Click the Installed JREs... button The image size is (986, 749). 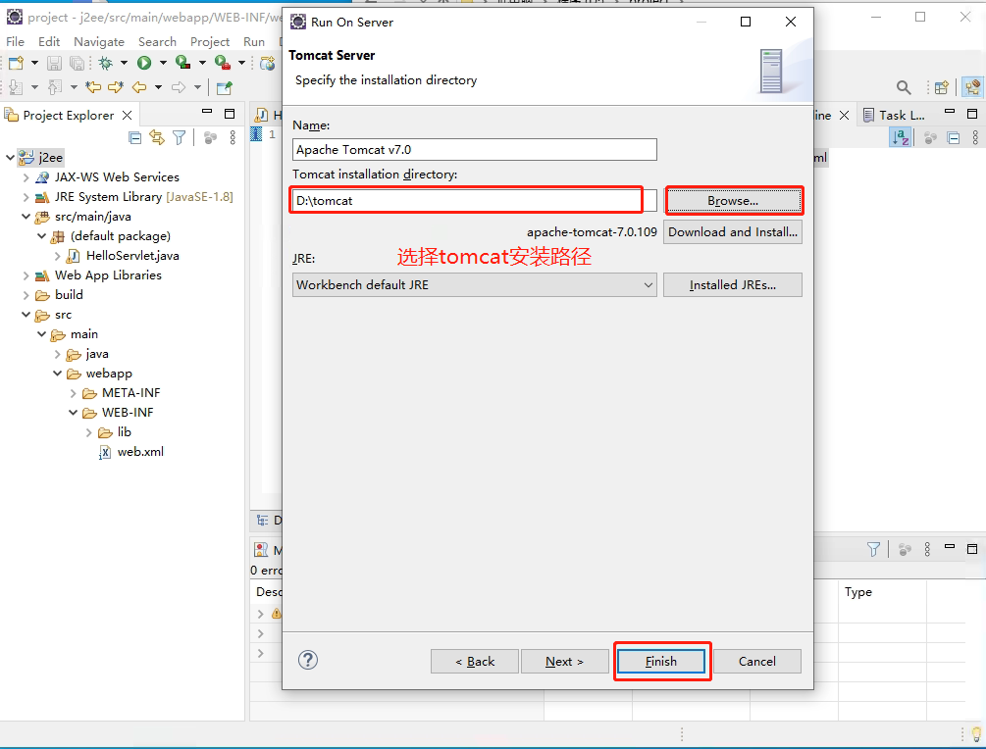[x=733, y=284]
